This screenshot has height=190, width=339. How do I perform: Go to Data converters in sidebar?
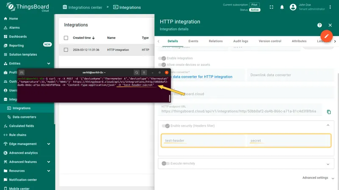pos(24,117)
